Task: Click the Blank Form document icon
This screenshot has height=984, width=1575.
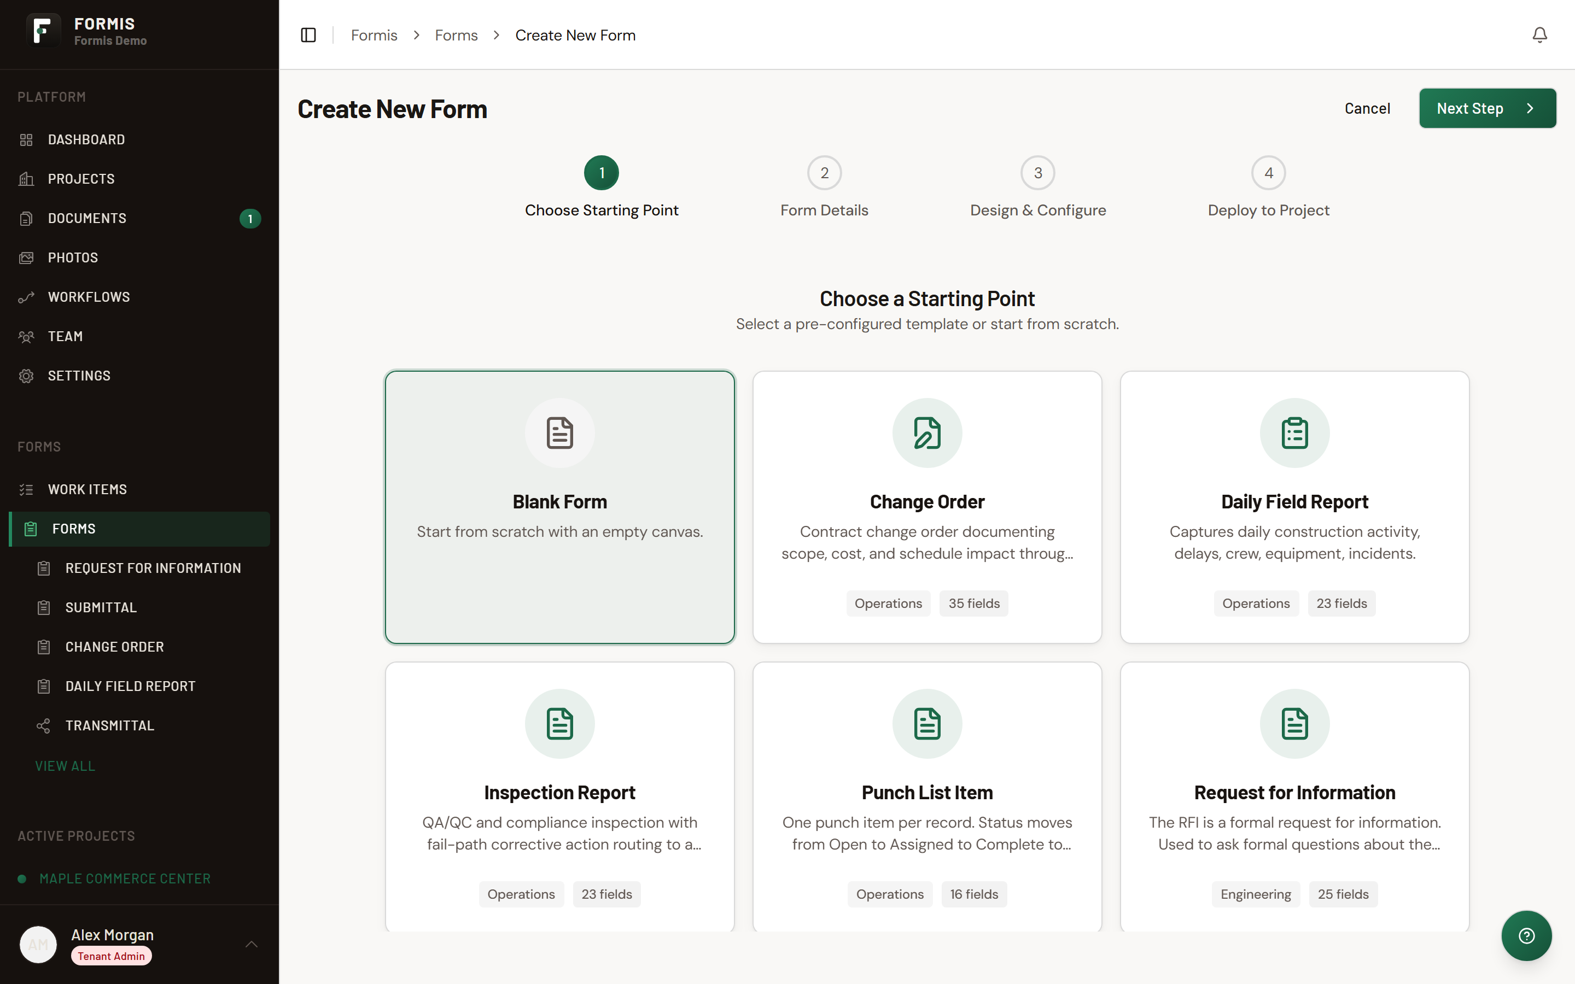Action: click(x=559, y=433)
